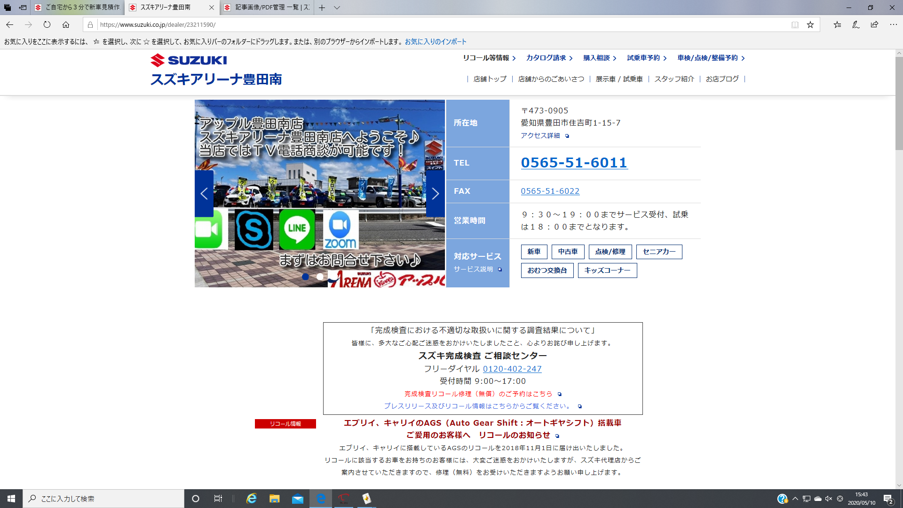The width and height of the screenshot is (903, 508).
Task: Click the 点検/修理 service tag
Action: (x=610, y=252)
